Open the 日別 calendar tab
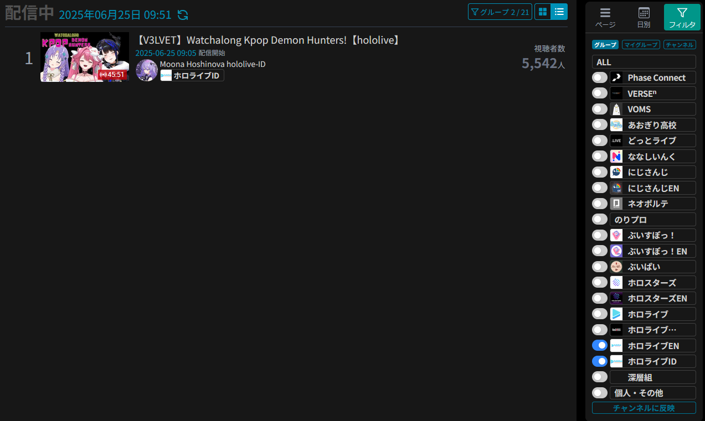This screenshot has height=421, width=705. (x=644, y=17)
